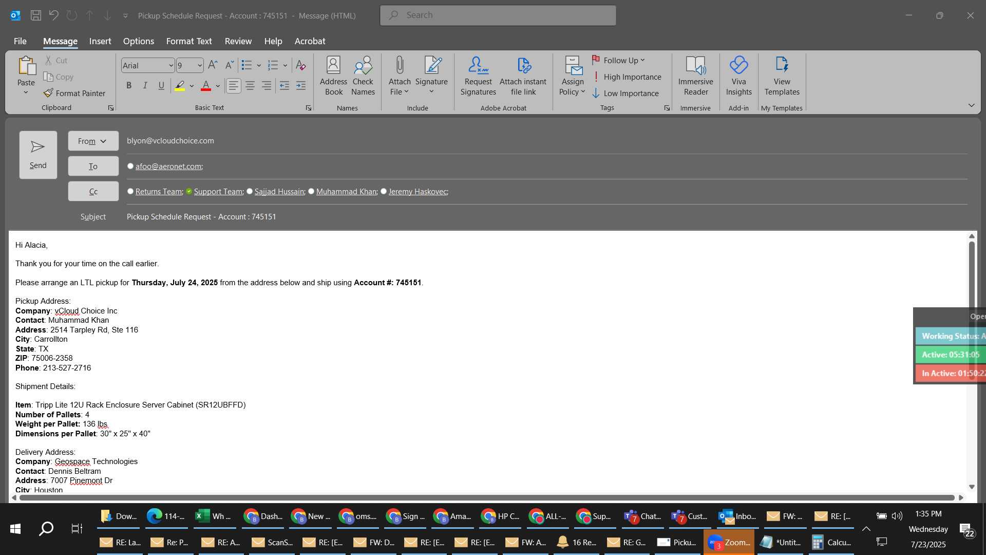
Task: Underline the selected text
Action: coord(161,85)
